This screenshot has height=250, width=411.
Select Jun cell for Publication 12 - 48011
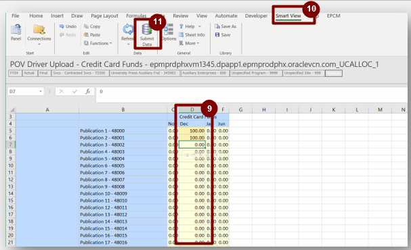click(223, 207)
